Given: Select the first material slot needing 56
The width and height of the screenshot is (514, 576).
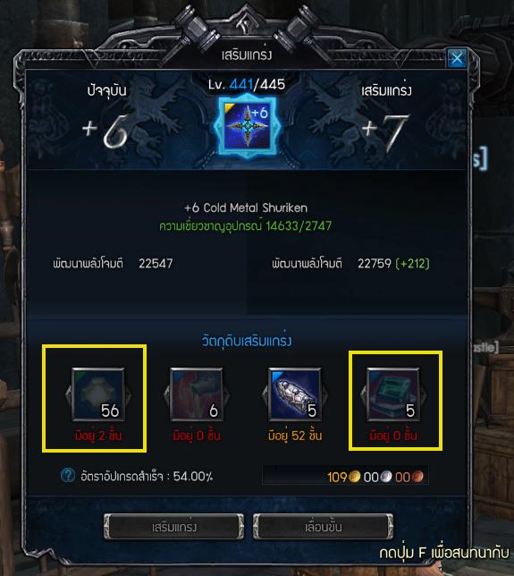Looking at the screenshot, I should tap(98, 394).
